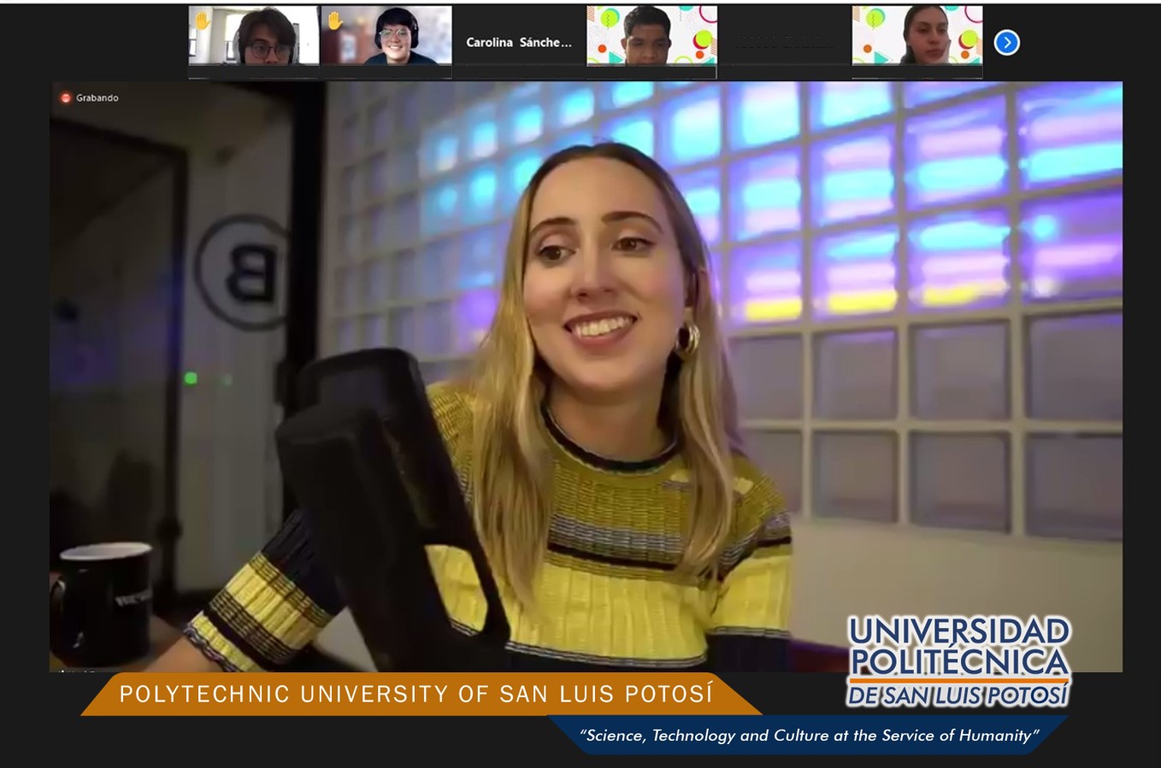
Task: Select the first participant video thumbnail
Action: point(254,38)
